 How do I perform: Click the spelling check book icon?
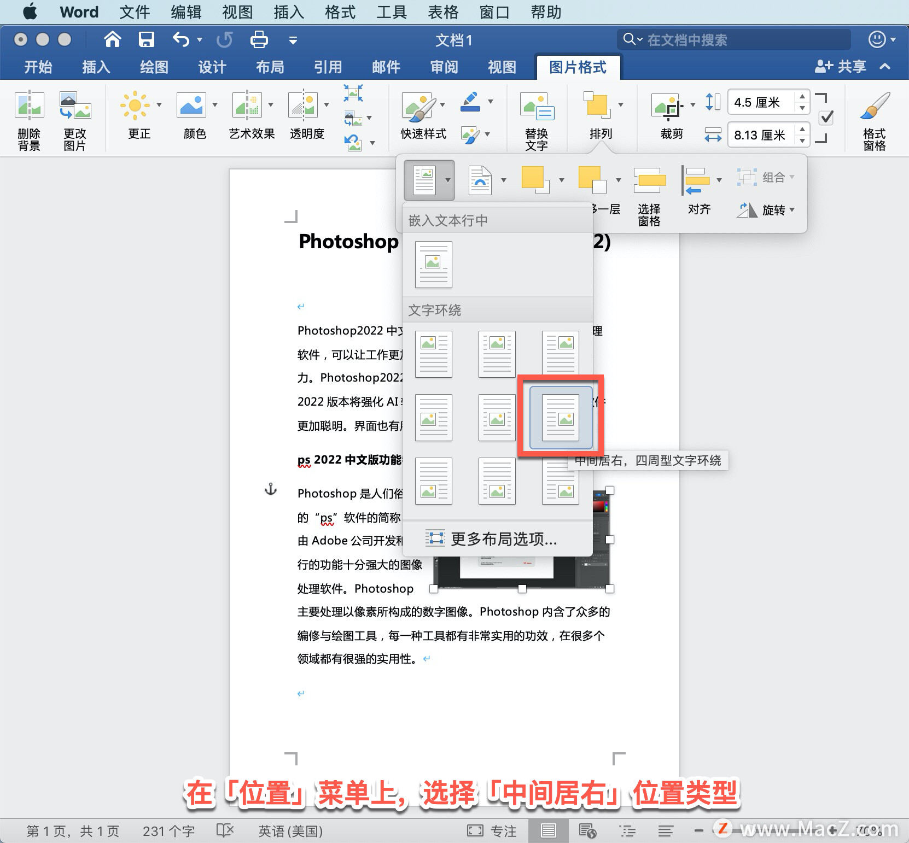pos(225,831)
